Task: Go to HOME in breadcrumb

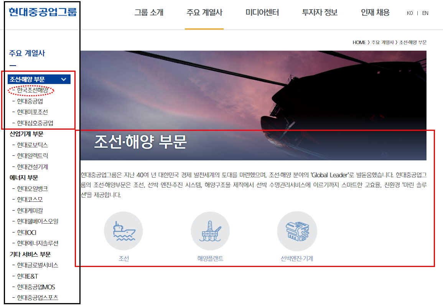Action: 359,43
